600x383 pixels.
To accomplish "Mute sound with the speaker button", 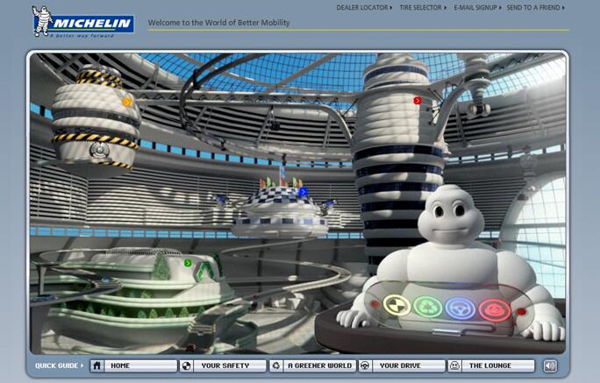I will (550, 365).
